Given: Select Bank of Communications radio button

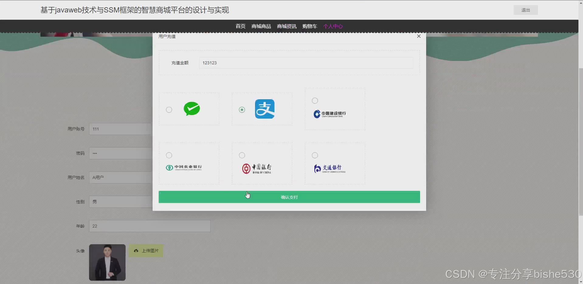Looking at the screenshot, I should [315, 155].
